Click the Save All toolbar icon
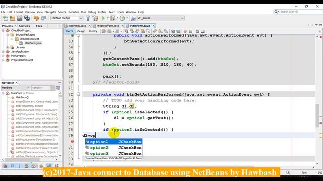The height and width of the screenshot is (181, 323). pyautogui.click(x=27, y=18)
